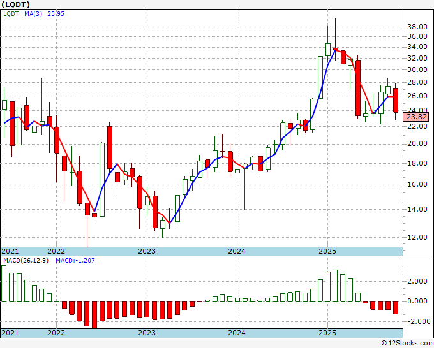Select the current price tag 23.82

(x=416, y=117)
